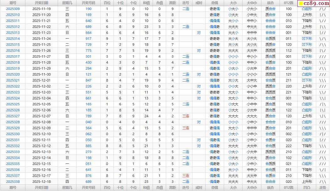Image resolution: width=330 pixels, height=191 pixels.
Task: Click 凸起形 in row 2025309
Action: coord(307,9)
